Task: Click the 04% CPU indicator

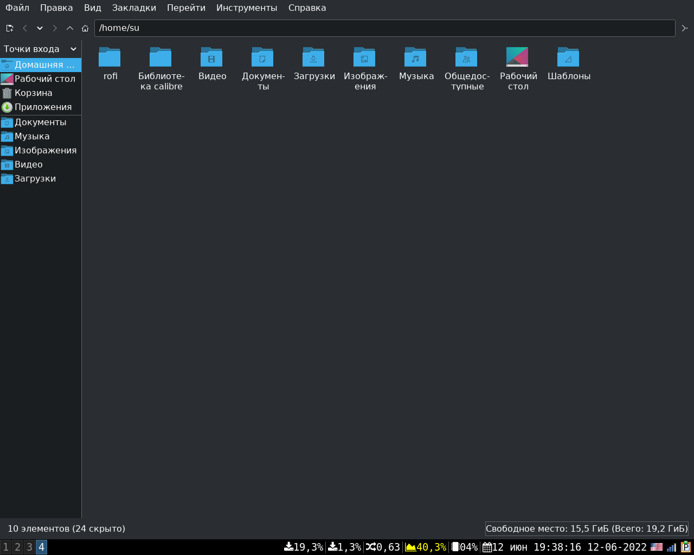Action: [465, 547]
